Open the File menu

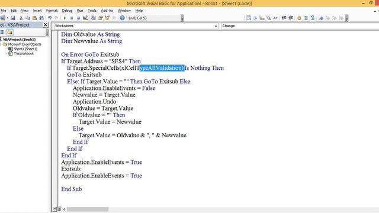[4, 11]
